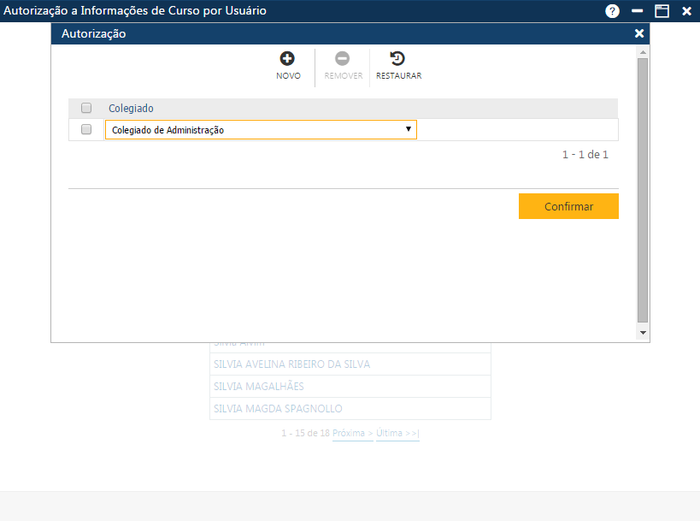700x521 pixels.
Task: Jump to last page via Última link
Action: tap(397, 434)
